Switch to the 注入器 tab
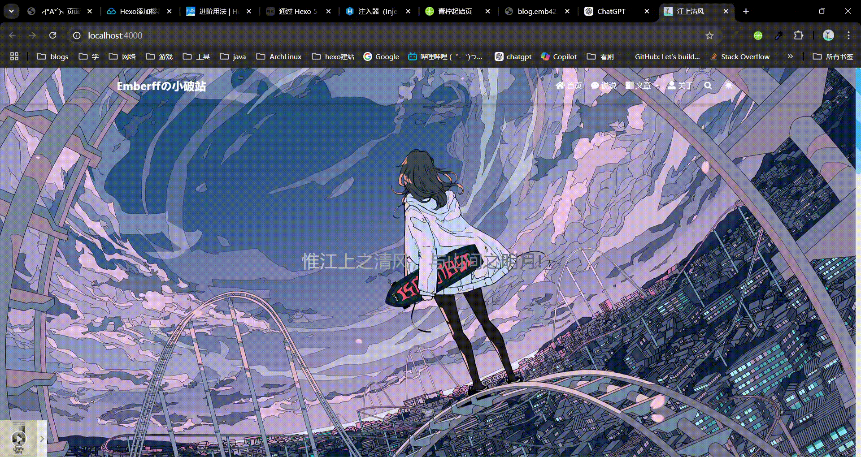 point(378,11)
